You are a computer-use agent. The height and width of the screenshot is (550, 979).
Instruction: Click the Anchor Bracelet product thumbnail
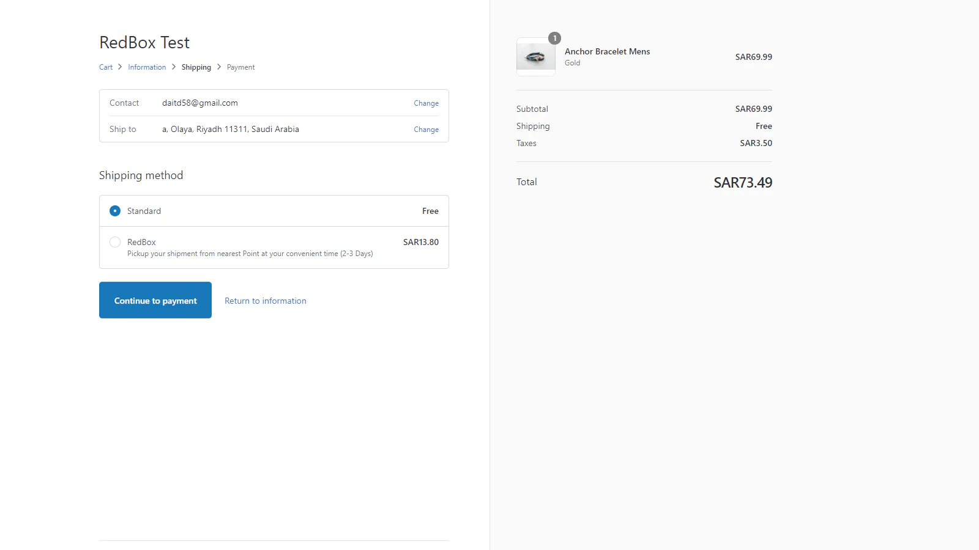click(x=536, y=57)
